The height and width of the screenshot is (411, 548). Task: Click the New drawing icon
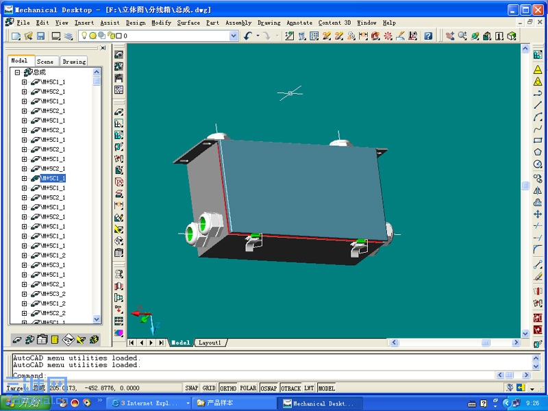16,36
